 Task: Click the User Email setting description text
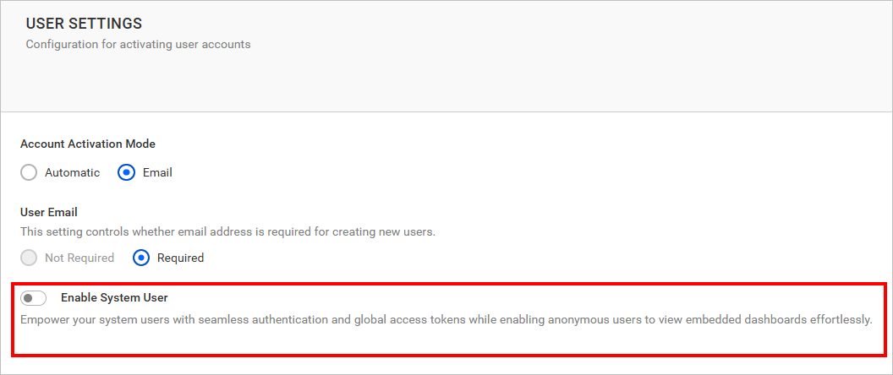pos(227,231)
